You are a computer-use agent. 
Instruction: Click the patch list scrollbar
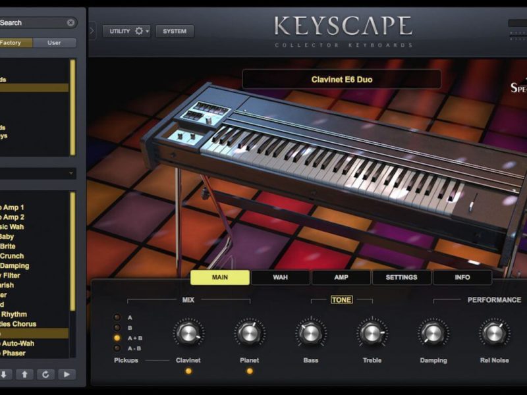72,251
